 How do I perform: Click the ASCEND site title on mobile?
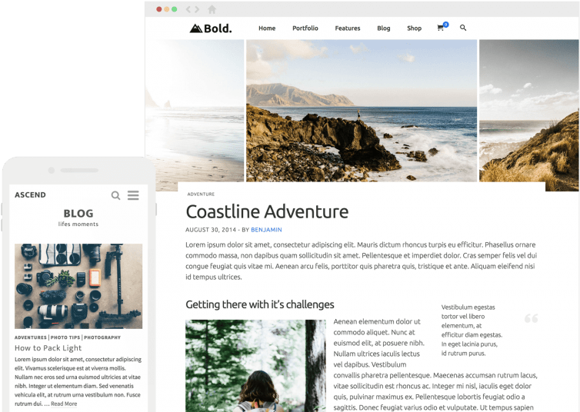30,194
